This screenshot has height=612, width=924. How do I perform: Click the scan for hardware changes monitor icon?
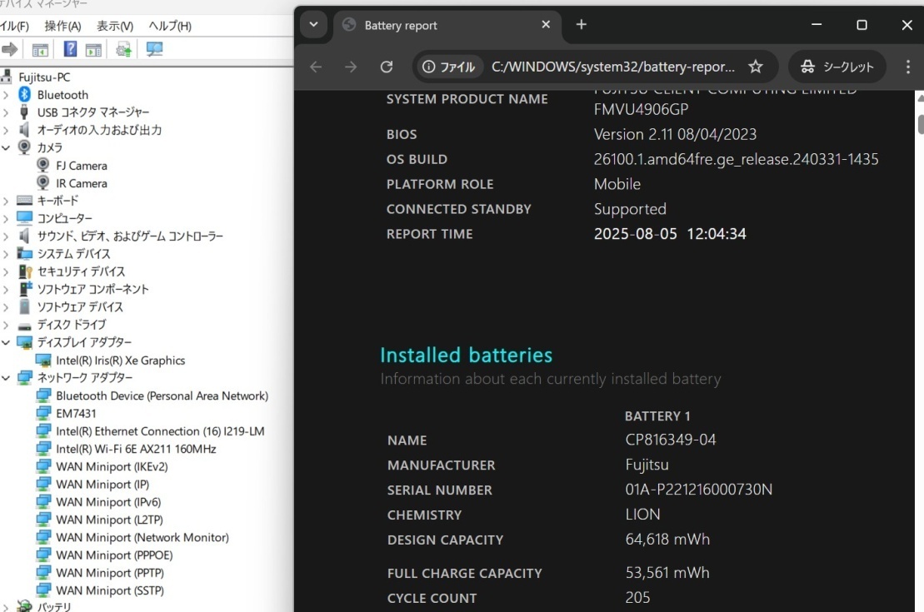(154, 49)
